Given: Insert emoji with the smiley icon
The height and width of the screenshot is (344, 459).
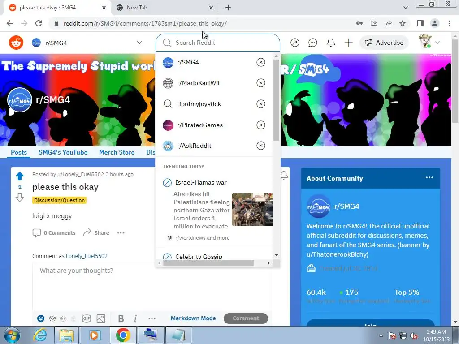Looking at the screenshot, I should (41, 318).
